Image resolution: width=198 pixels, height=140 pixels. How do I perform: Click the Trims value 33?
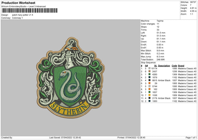tap(158, 30)
